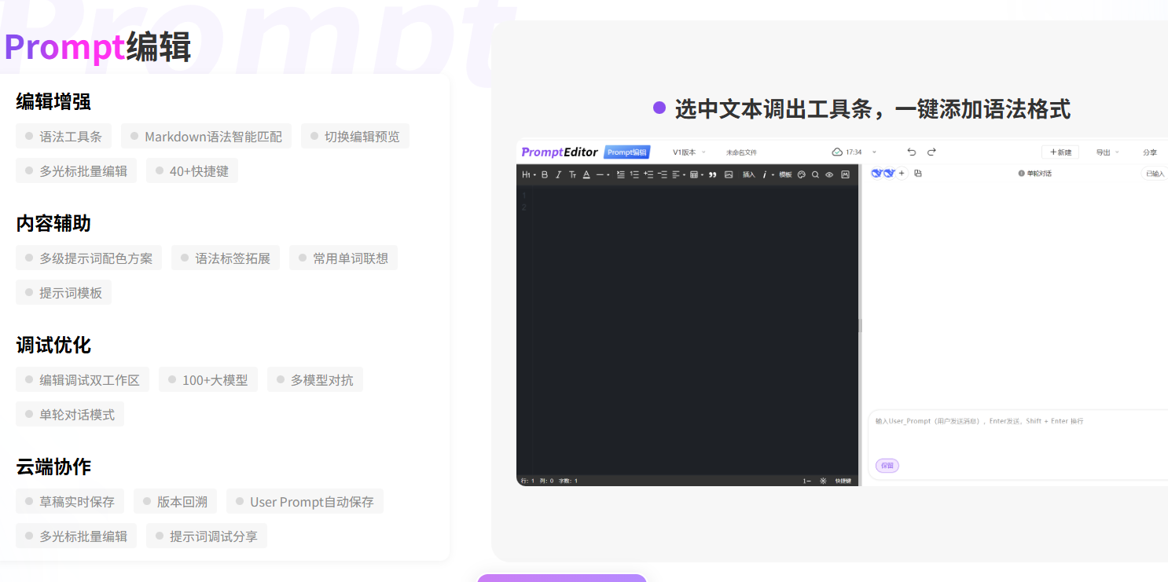Click the undo arrow icon
The width and height of the screenshot is (1168, 582).
click(x=911, y=152)
